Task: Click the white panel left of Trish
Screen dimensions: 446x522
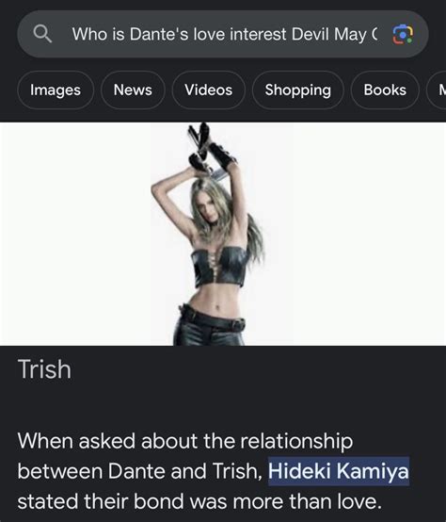Action: (75, 234)
